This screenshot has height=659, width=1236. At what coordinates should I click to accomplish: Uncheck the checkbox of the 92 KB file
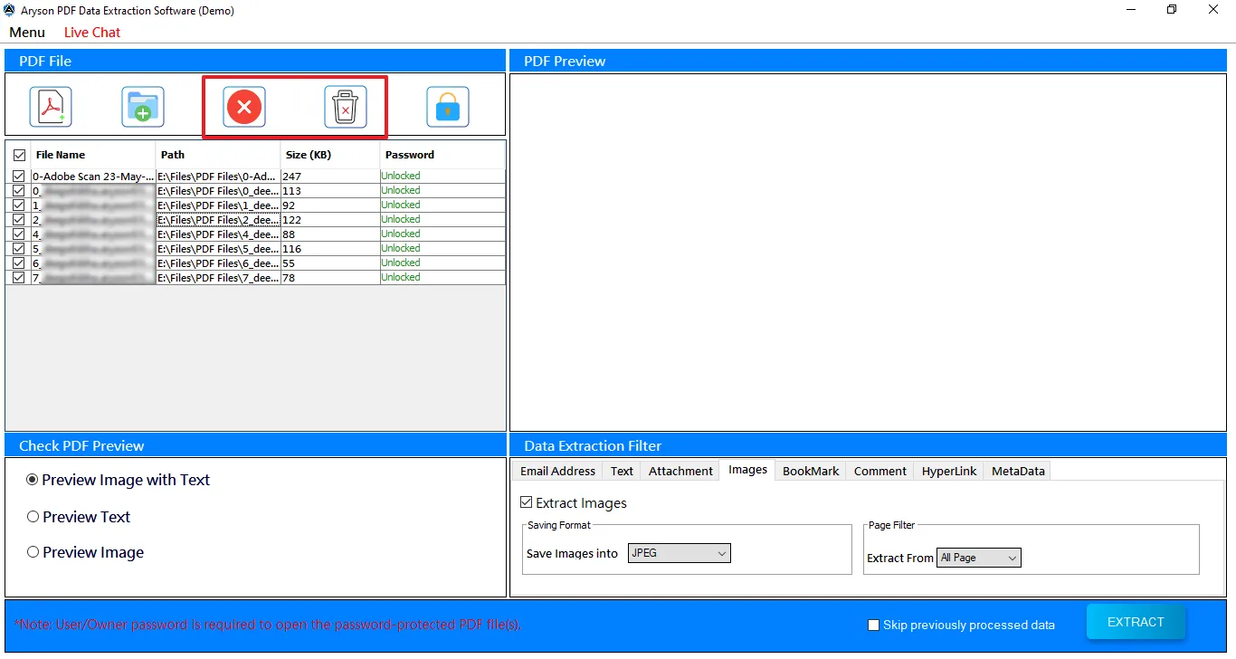[19, 205]
